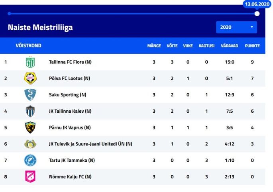Click the MÄNGE column header
Screen dimensions: 273x192
pos(154,46)
